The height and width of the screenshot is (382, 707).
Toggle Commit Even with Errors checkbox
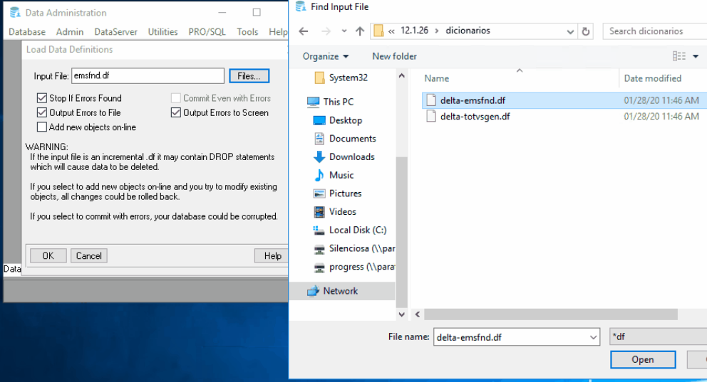coord(176,98)
